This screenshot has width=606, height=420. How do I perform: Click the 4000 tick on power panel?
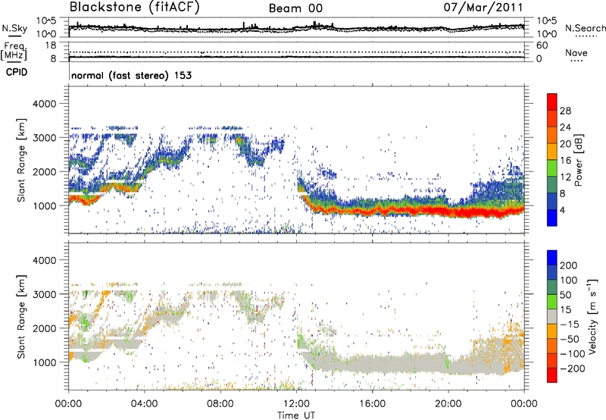click(44, 104)
